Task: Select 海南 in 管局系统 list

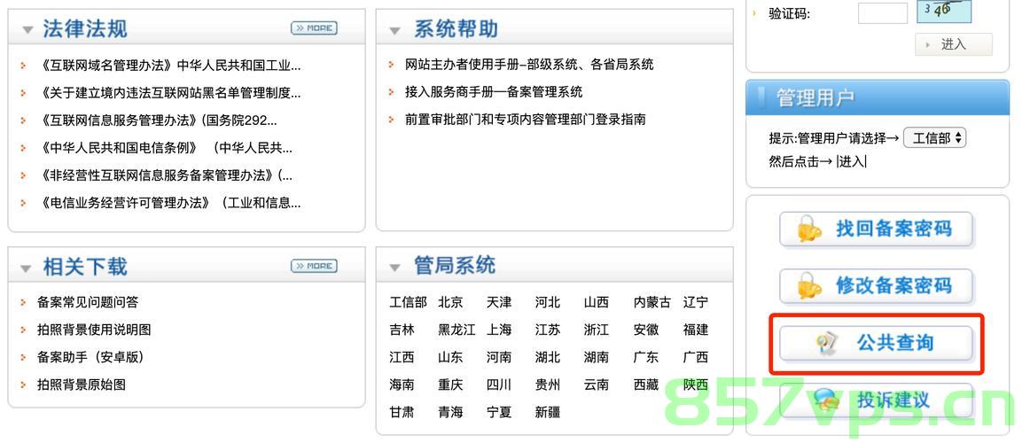Action: pyautogui.click(x=402, y=385)
